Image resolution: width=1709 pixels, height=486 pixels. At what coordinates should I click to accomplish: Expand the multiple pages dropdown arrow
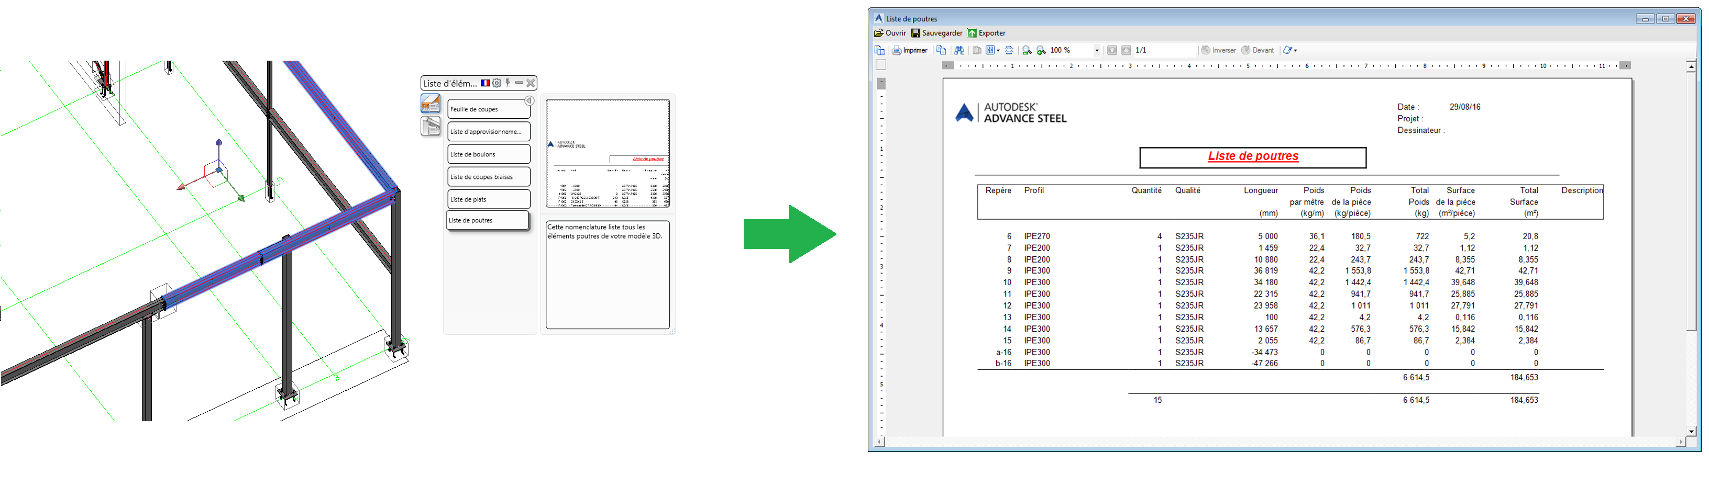click(x=998, y=50)
